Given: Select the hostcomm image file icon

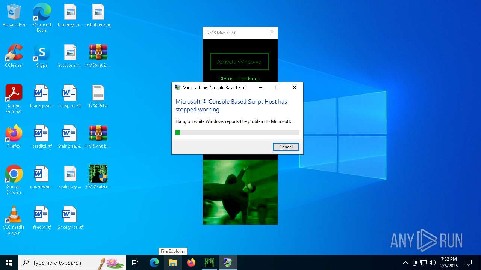Looking at the screenshot, I should (x=70, y=56).
